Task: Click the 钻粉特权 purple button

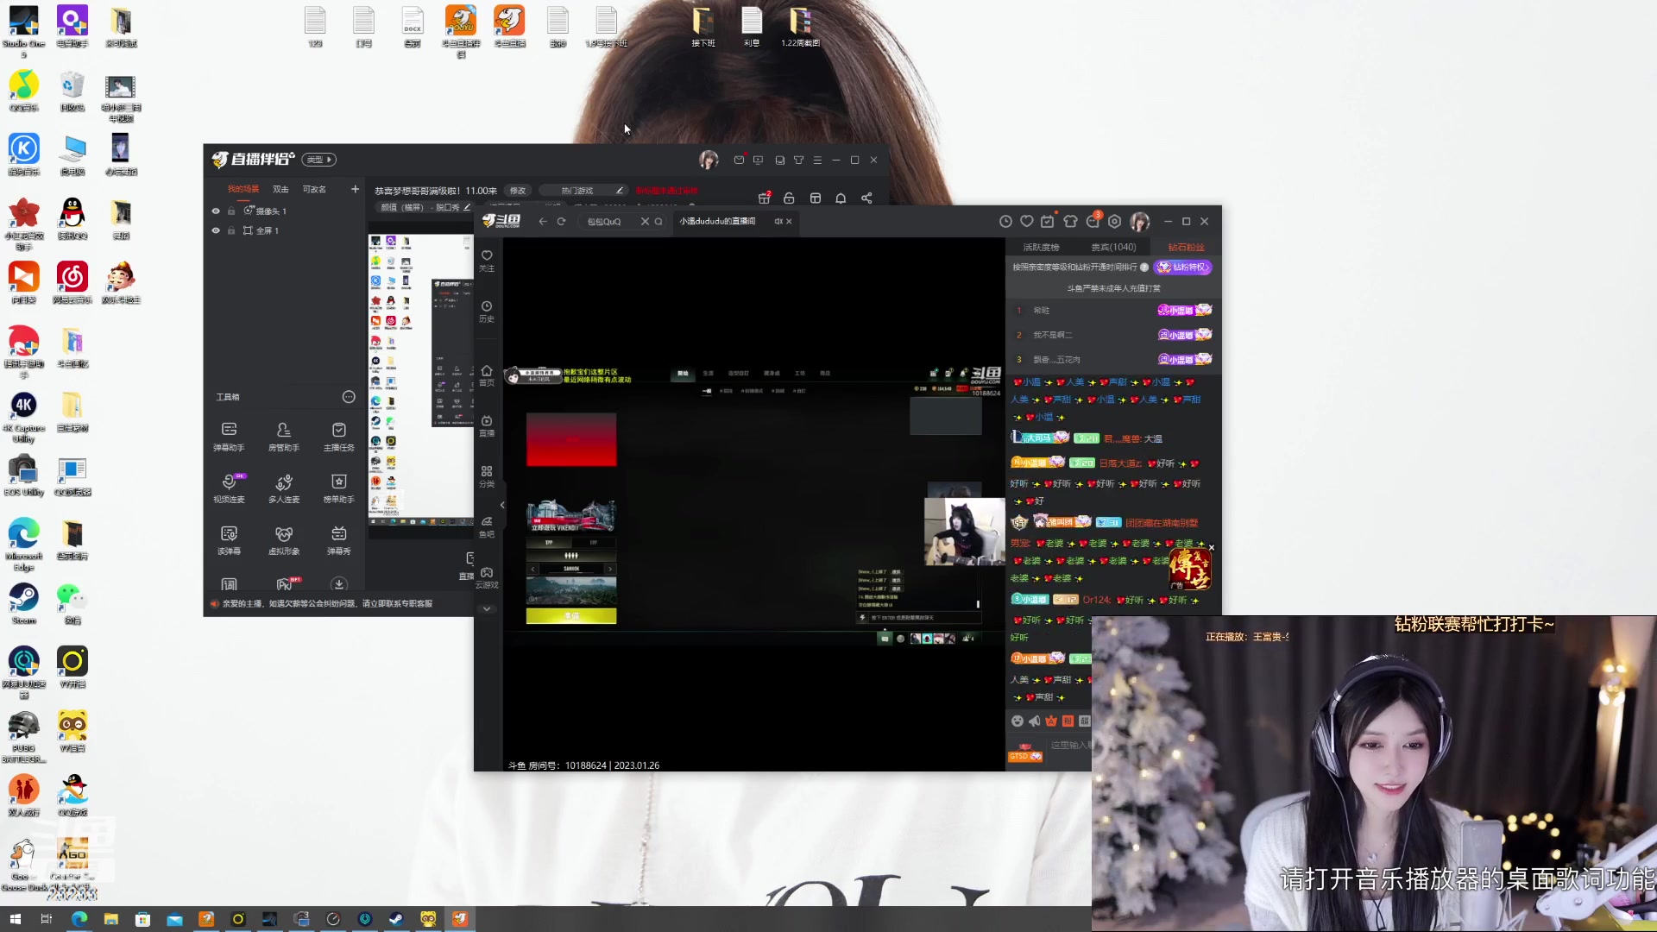Action: pos(1184,268)
